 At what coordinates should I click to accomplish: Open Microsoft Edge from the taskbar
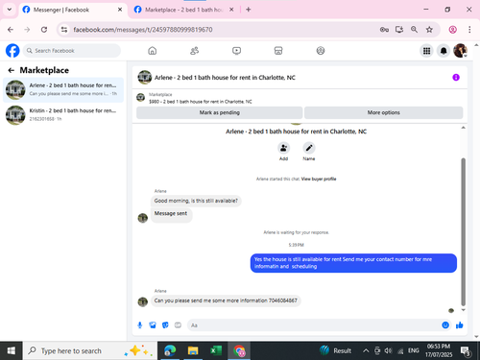point(170,350)
